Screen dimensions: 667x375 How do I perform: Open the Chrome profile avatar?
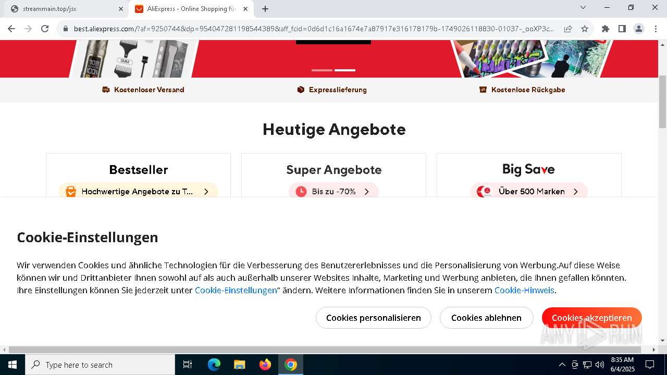click(x=639, y=29)
